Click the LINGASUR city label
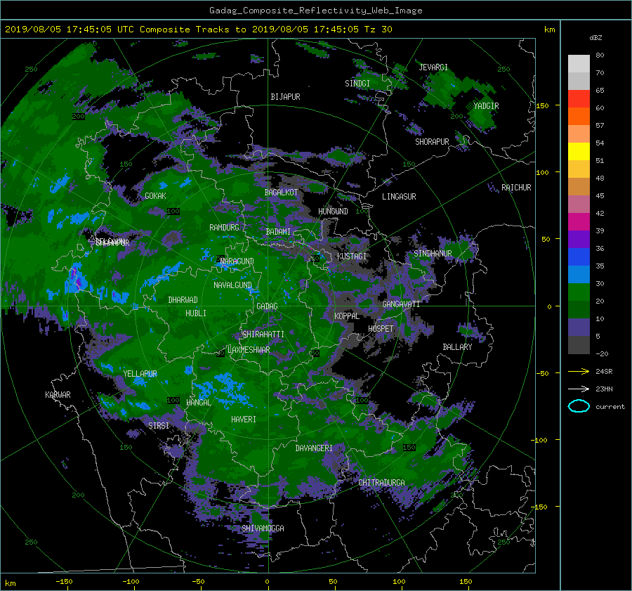This screenshot has height=591, width=632. click(x=399, y=197)
